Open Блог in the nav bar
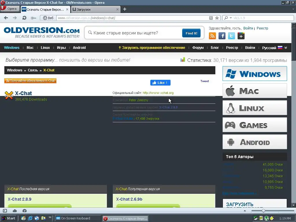 tap(215, 48)
